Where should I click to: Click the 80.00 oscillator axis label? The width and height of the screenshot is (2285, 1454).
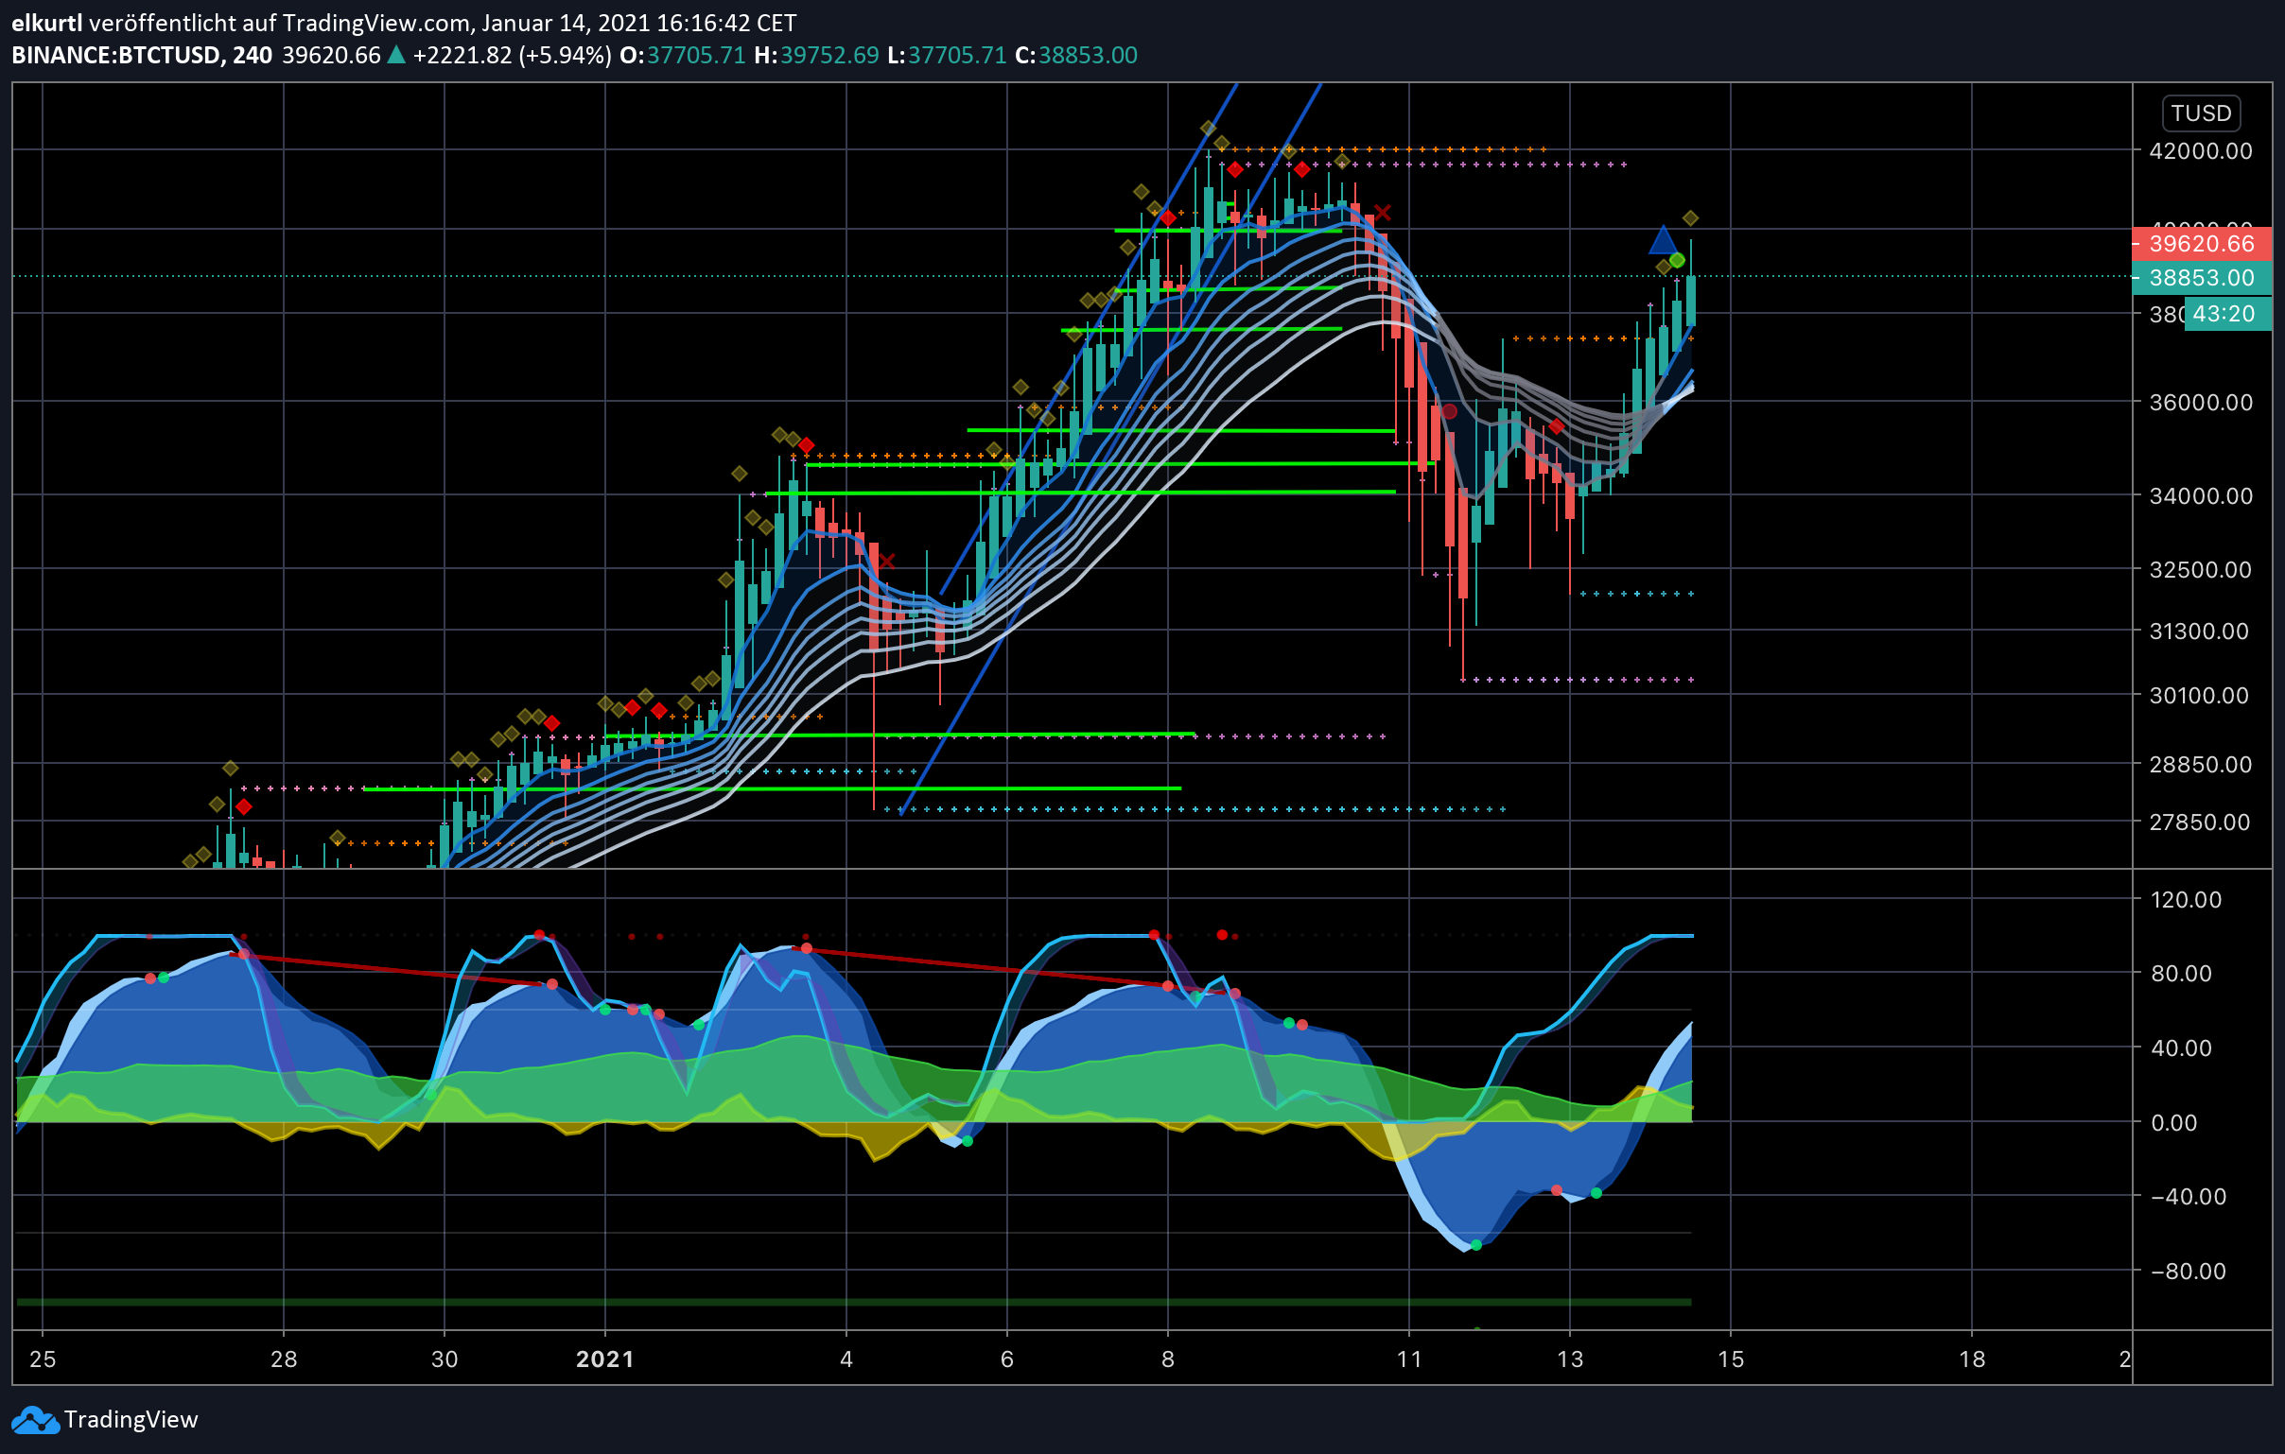tap(2182, 974)
